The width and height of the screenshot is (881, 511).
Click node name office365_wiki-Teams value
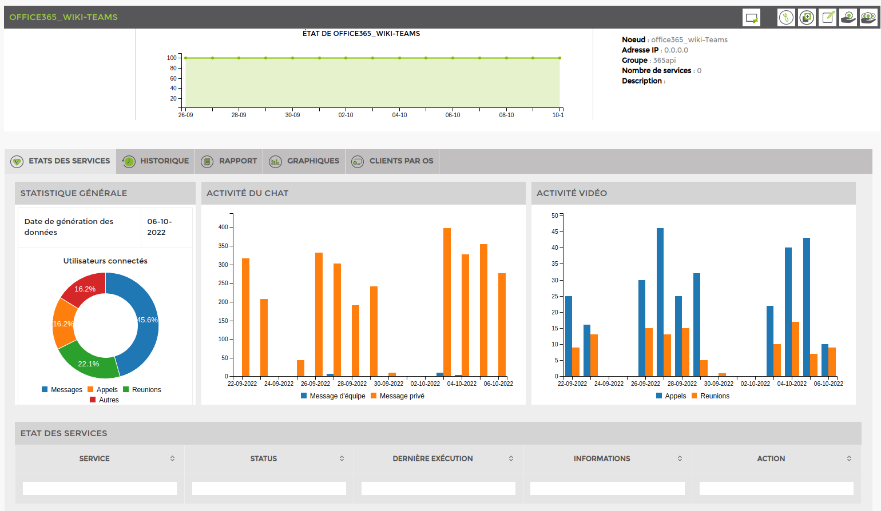click(x=689, y=40)
